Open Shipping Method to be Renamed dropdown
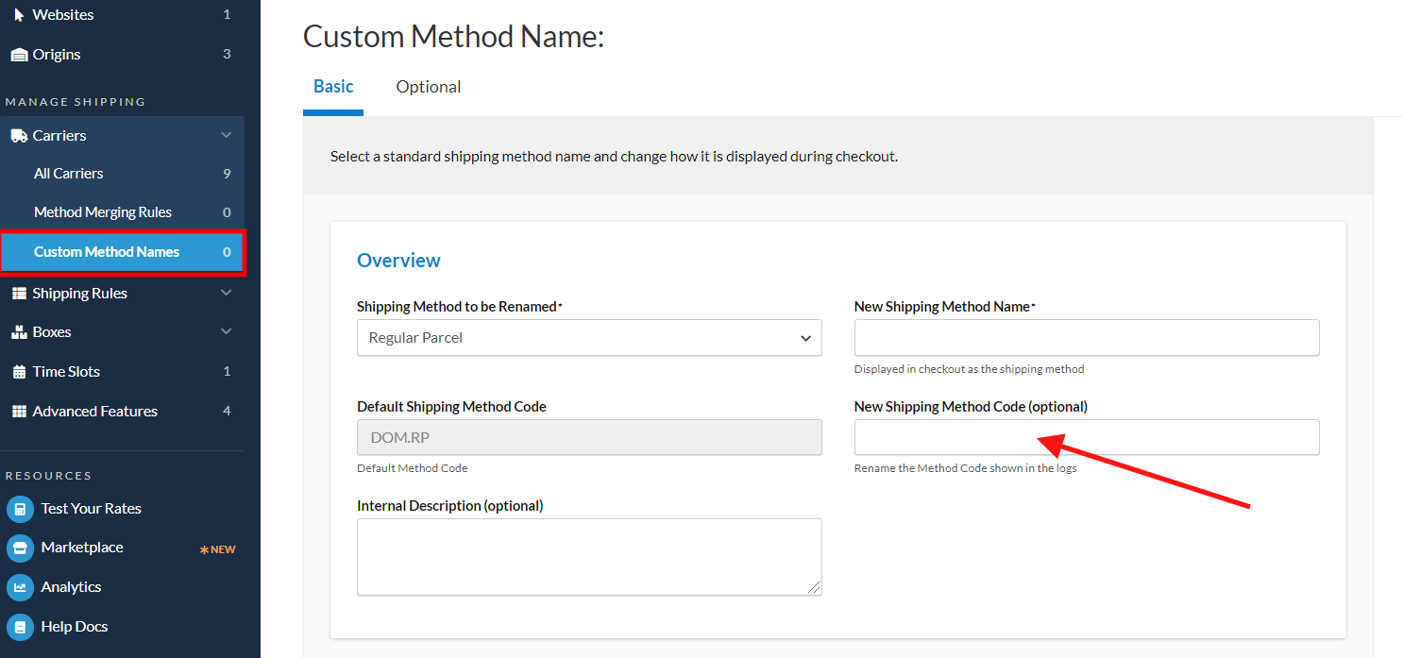The width and height of the screenshot is (1403, 658). [x=589, y=338]
